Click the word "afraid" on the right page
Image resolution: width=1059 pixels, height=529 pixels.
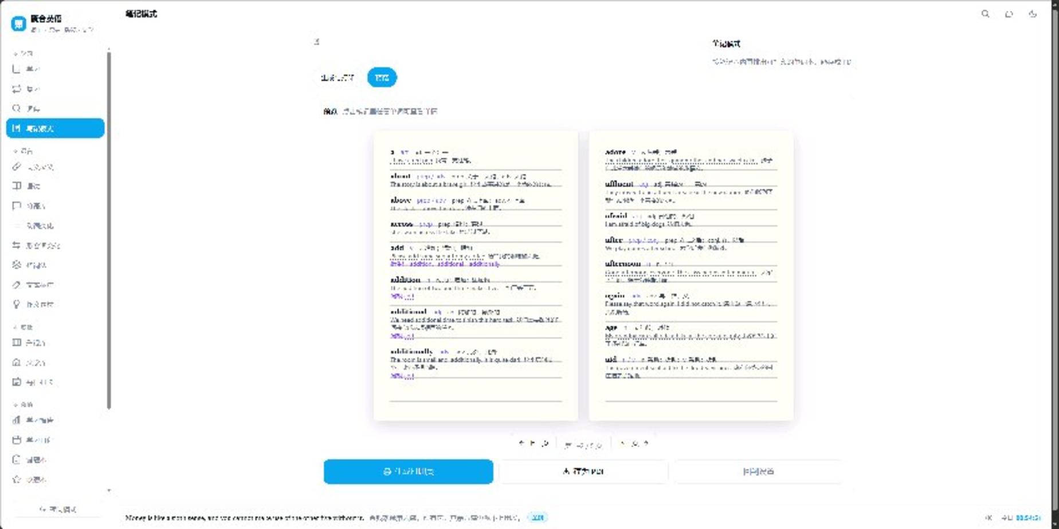616,216
